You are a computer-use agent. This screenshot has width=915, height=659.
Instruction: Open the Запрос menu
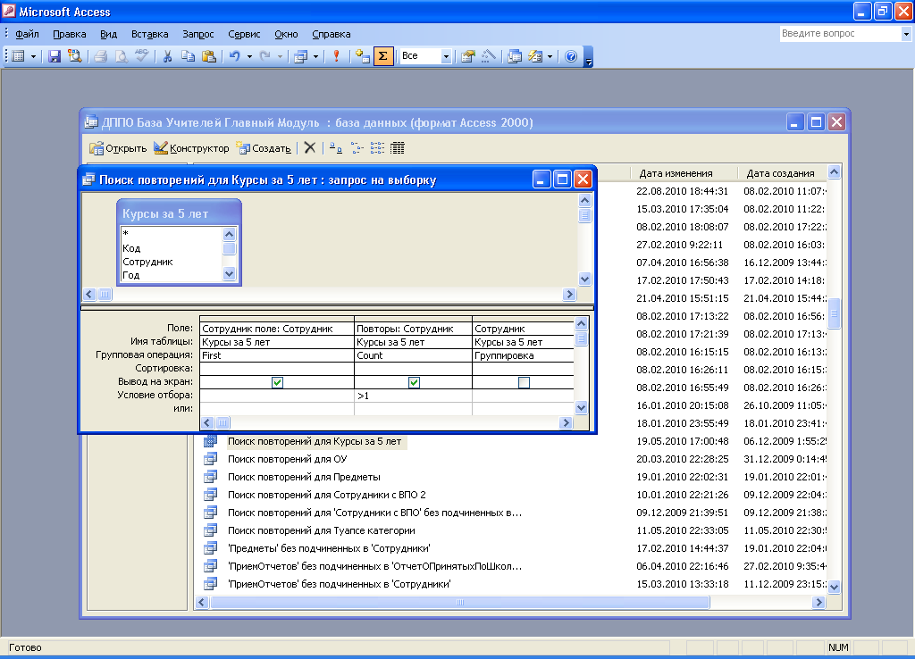[197, 34]
